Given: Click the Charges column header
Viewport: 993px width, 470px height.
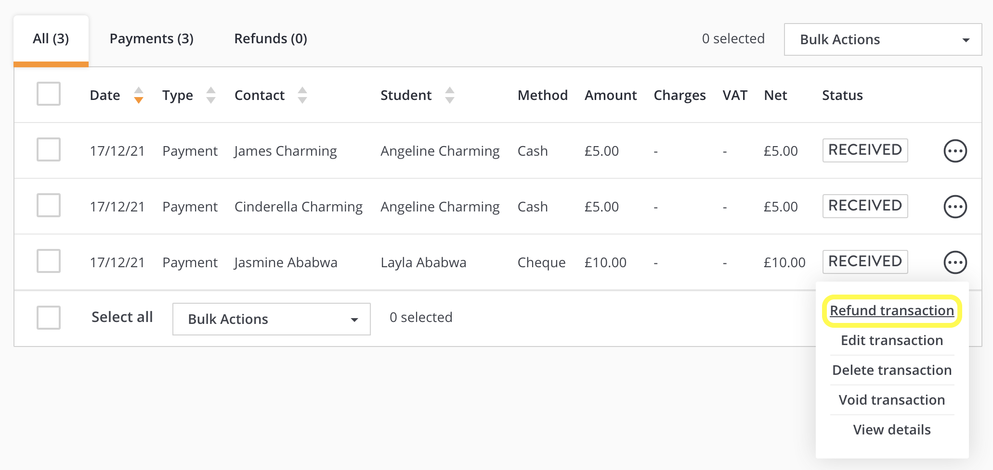Looking at the screenshot, I should coord(679,96).
